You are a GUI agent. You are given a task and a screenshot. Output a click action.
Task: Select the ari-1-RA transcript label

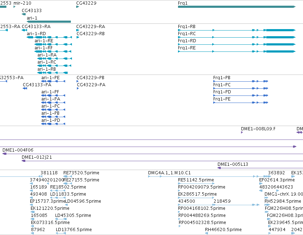pos(47,55)
